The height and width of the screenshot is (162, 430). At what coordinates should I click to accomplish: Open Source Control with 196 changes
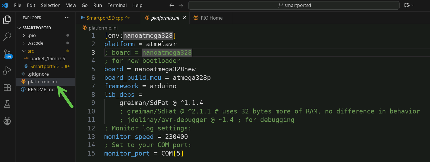(7, 54)
